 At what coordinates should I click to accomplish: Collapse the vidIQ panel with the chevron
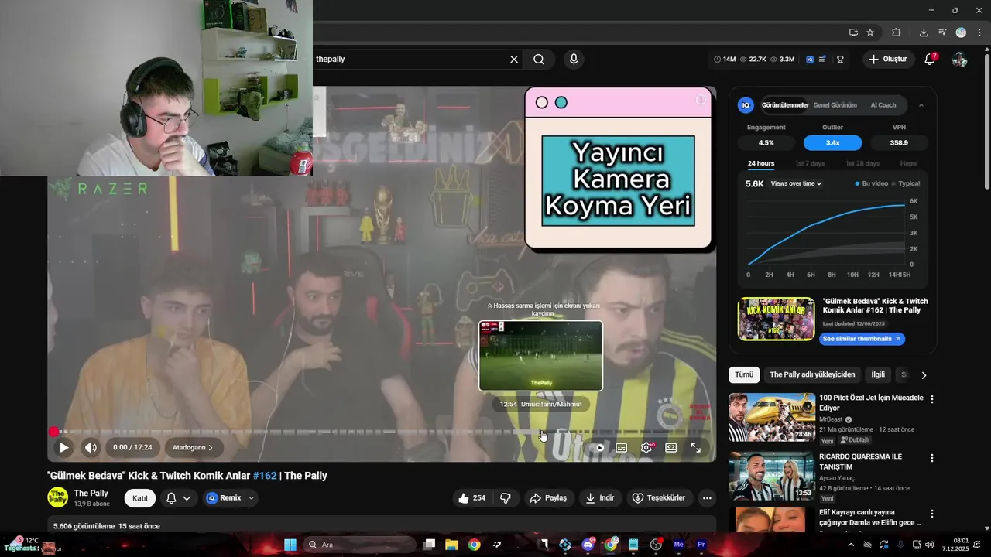click(x=921, y=105)
